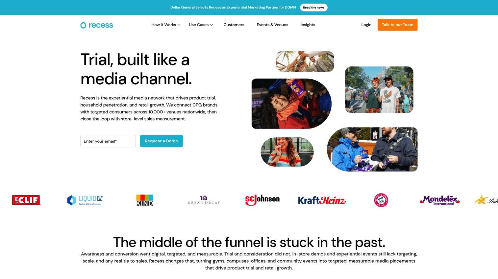Click the 'middle of the funnel' heading
Screen dimensions: 498x279
(249, 242)
